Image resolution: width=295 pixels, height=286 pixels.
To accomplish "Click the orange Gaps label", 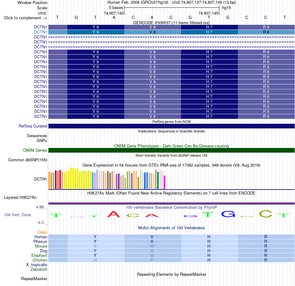I will point(42,232).
